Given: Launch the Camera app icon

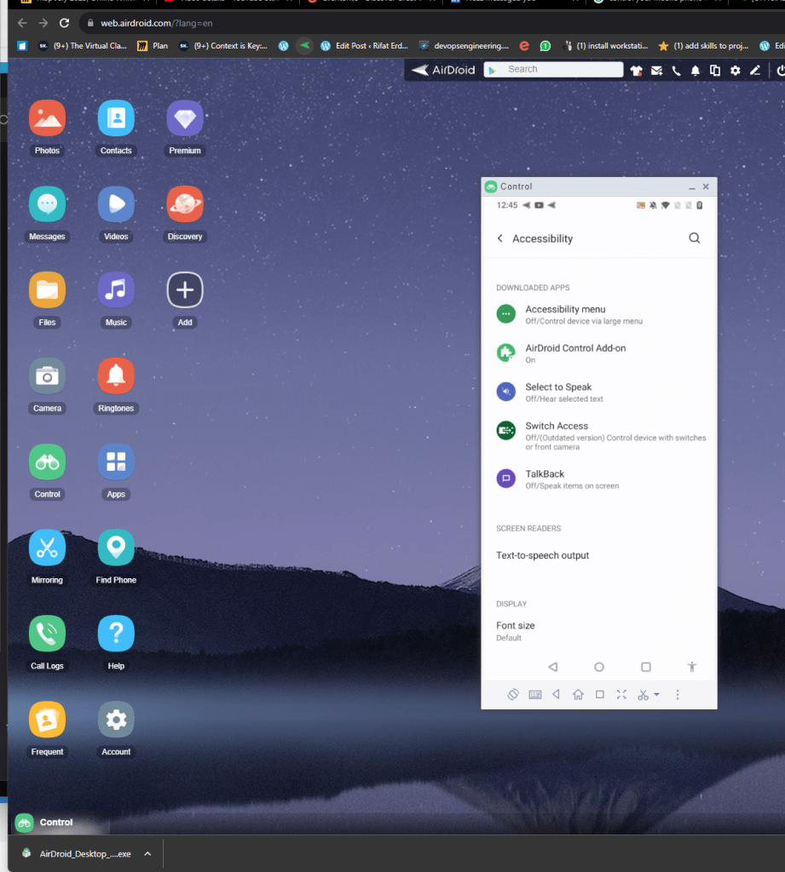Looking at the screenshot, I should [x=48, y=376].
